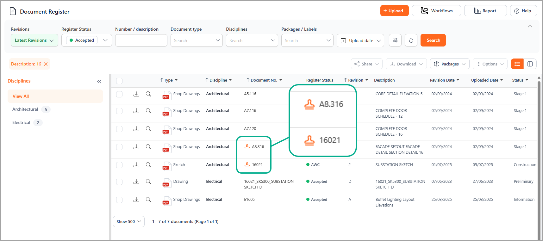This screenshot has width=543, height=241.
Task: Select the Substation Sketch 16021 row checkbox
Action: [x=119, y=165]
